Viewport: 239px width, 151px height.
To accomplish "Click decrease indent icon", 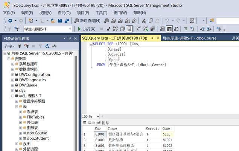I will click(x=202, y=29).
